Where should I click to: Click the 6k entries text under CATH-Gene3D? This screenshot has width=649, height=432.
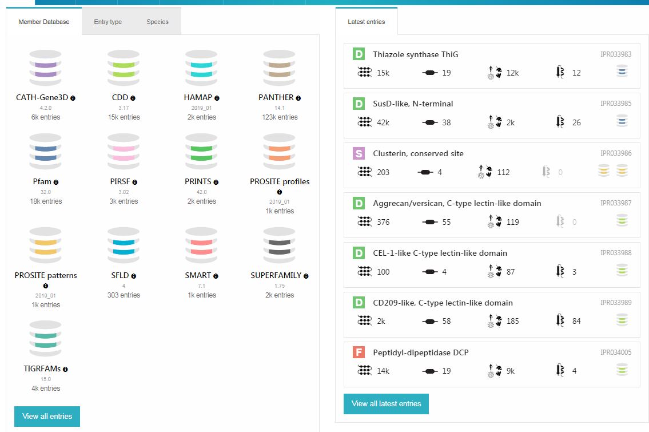tap(46, 117)
